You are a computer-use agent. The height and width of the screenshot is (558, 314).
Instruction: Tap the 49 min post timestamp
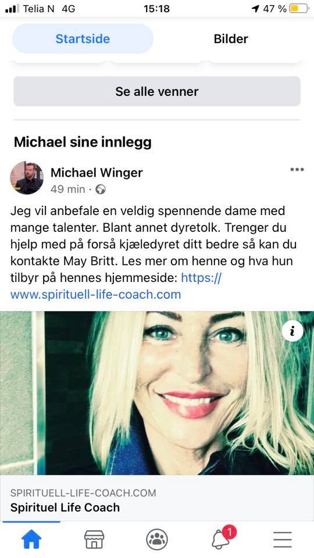point(67,189)
